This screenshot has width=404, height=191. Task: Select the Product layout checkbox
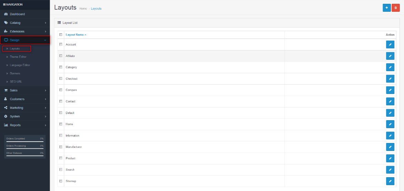point(61,158)
